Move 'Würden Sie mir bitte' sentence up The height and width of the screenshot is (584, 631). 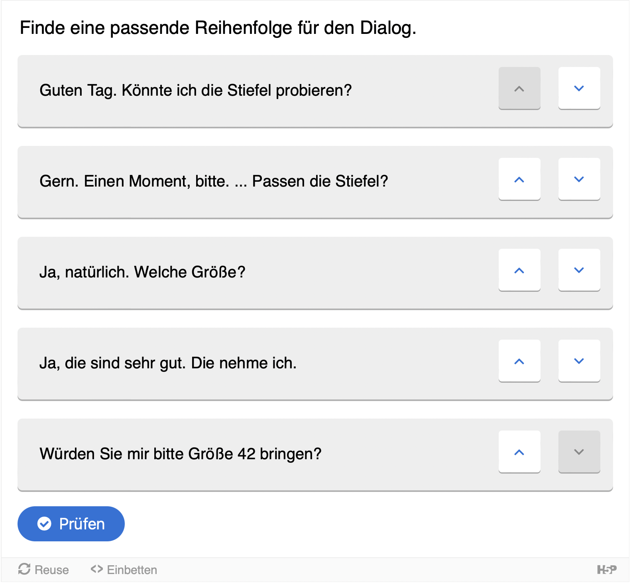click(x=519, y=452)
